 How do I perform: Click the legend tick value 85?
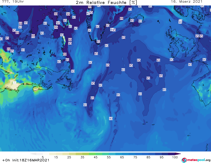coord(148,157)
